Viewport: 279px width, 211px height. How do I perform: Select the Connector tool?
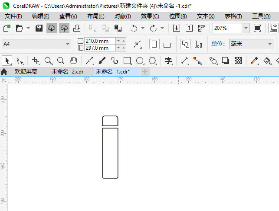(x=197, y=61)
